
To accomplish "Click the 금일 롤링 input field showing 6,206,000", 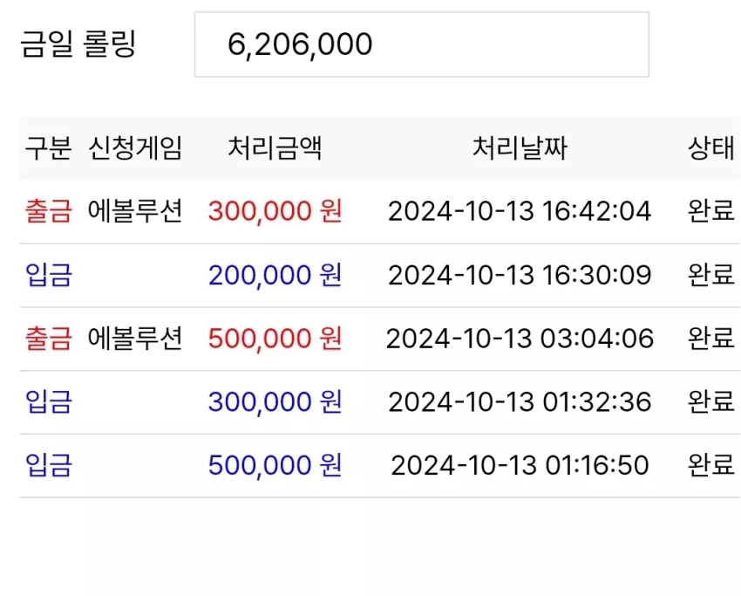I will click(x=422, y=45).
